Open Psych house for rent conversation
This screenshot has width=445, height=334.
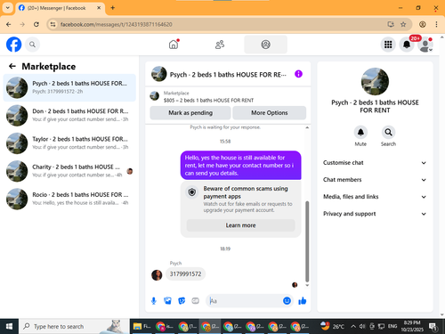[69, 87]
